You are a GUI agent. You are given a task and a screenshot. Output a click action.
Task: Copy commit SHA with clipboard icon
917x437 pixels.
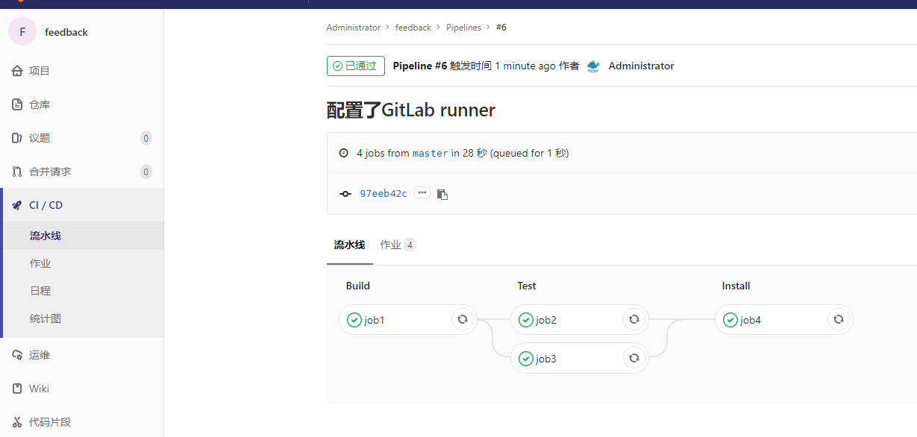coord(442,194)
